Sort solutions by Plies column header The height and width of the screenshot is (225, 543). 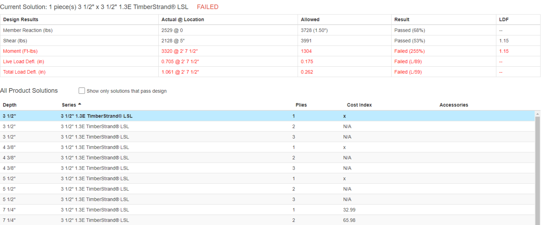point(301,105)
